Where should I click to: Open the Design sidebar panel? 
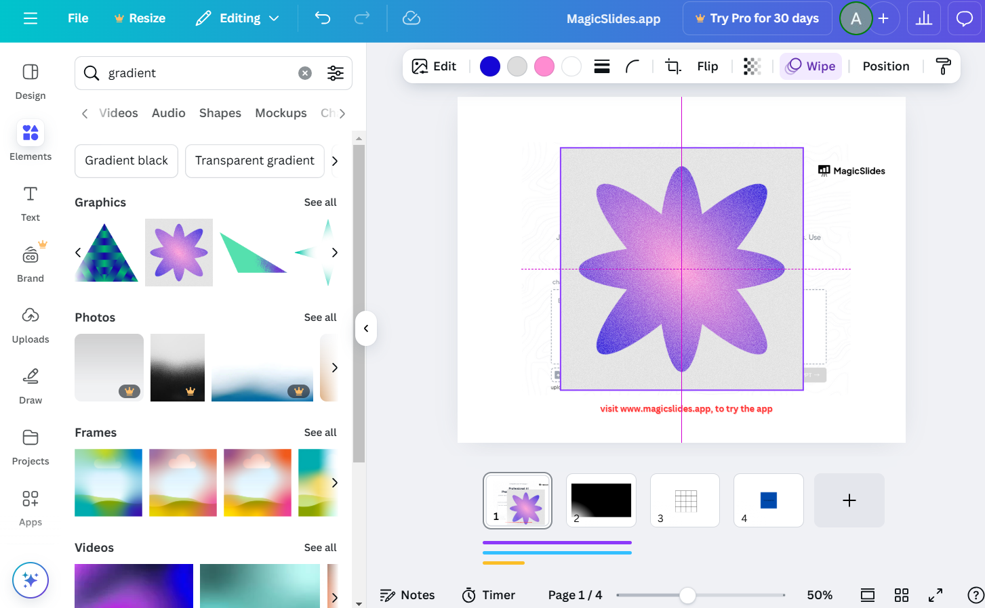tap(31, 81)
